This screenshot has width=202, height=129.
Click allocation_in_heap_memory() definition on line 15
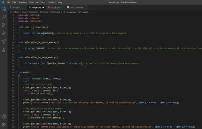(x=41, y=57)
